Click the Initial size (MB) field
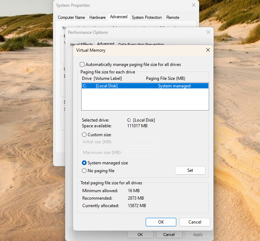Screen dimensions: 260x241 tap(143, 142)
